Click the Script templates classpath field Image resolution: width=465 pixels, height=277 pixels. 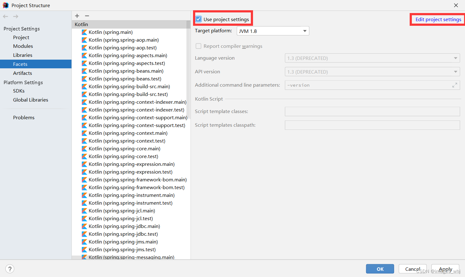[x=372, y=125]
